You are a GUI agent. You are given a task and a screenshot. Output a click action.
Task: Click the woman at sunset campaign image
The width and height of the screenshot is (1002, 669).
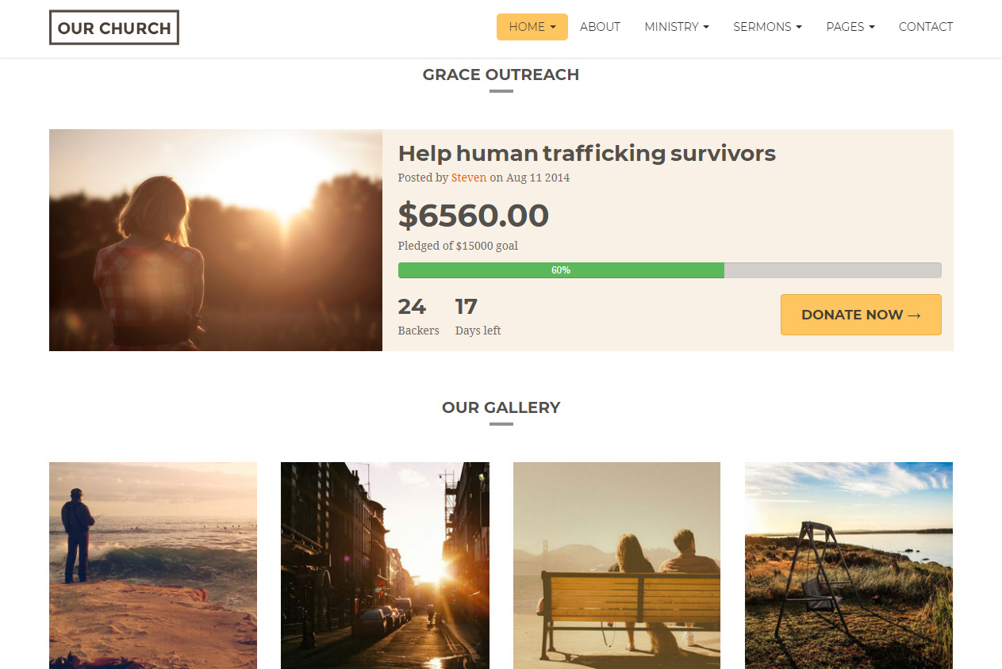tap(216, 240)
